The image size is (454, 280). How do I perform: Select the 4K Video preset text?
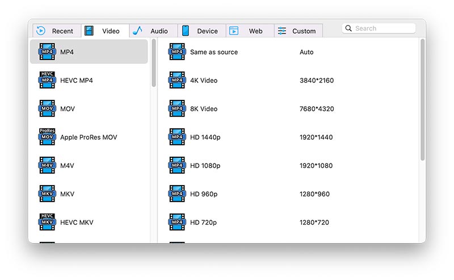coord(204,80)
